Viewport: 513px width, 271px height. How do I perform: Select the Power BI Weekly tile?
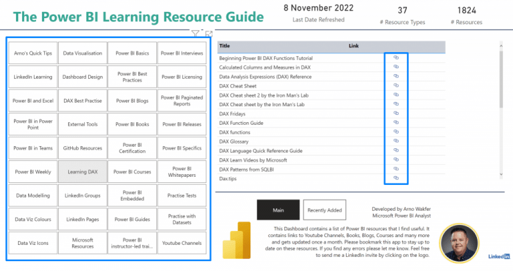[33, 172]
